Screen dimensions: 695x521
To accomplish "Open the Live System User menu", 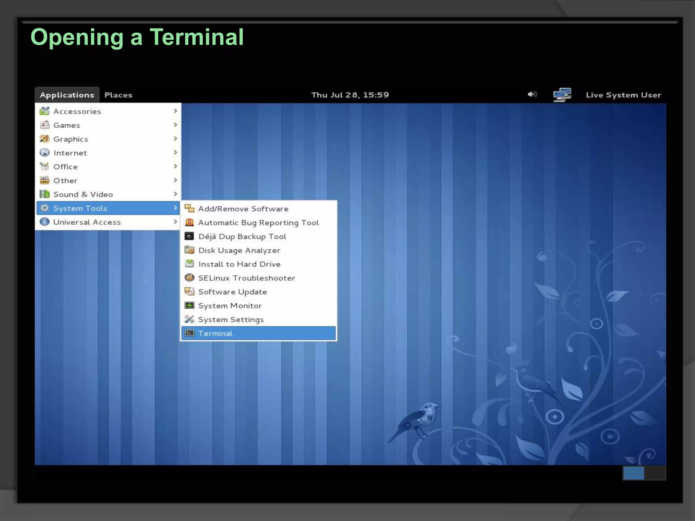I will [623, 95].
